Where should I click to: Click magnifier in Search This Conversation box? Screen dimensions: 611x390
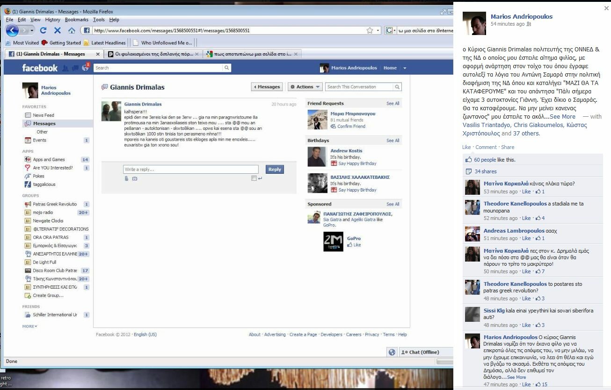(397, 87)
